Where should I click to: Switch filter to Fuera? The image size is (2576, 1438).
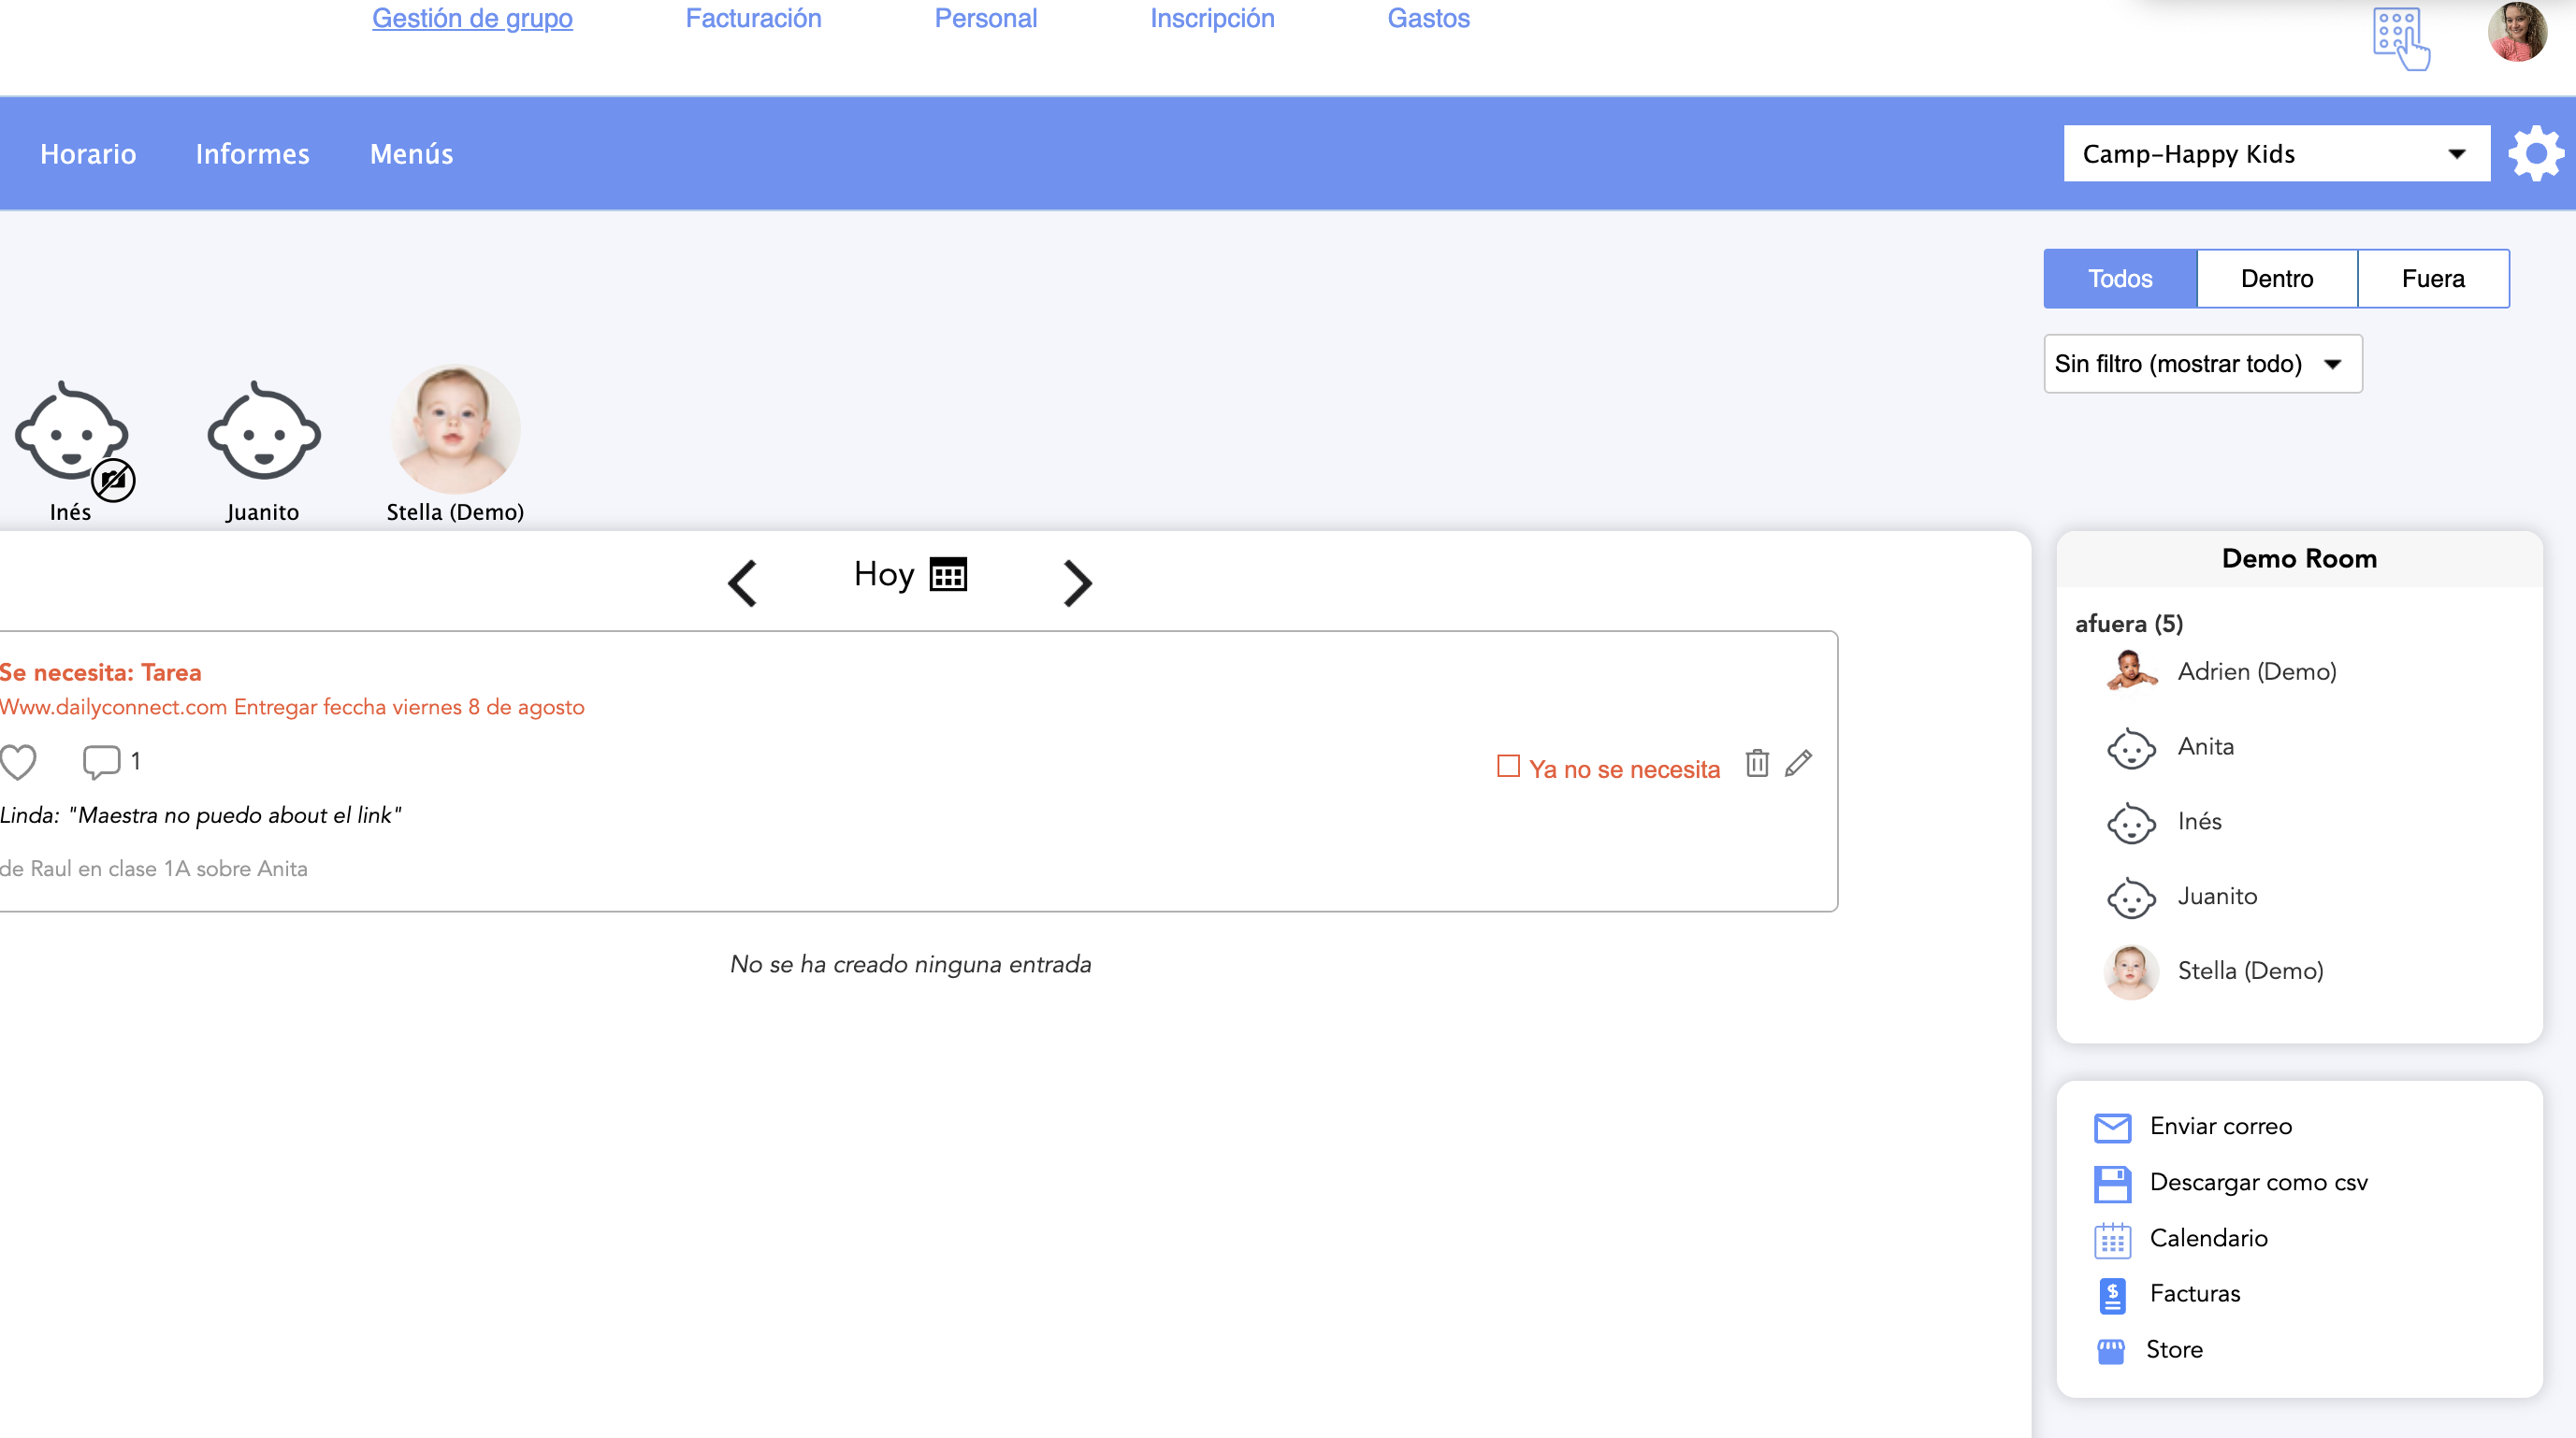[2432, 279]
